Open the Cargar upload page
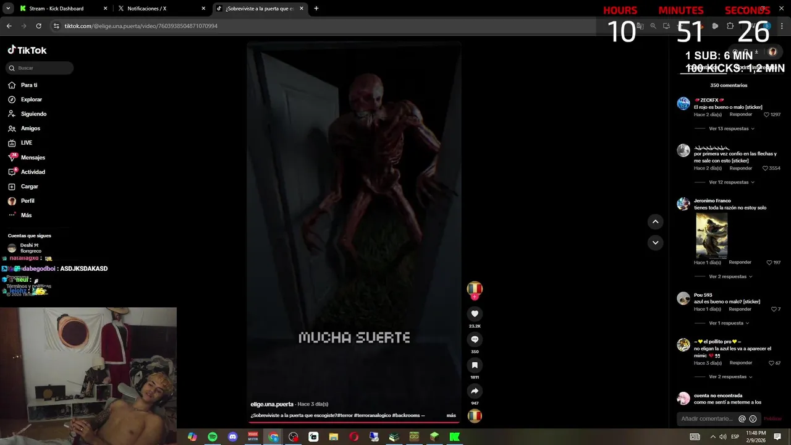The image size is (791, 445). (23, 187)
